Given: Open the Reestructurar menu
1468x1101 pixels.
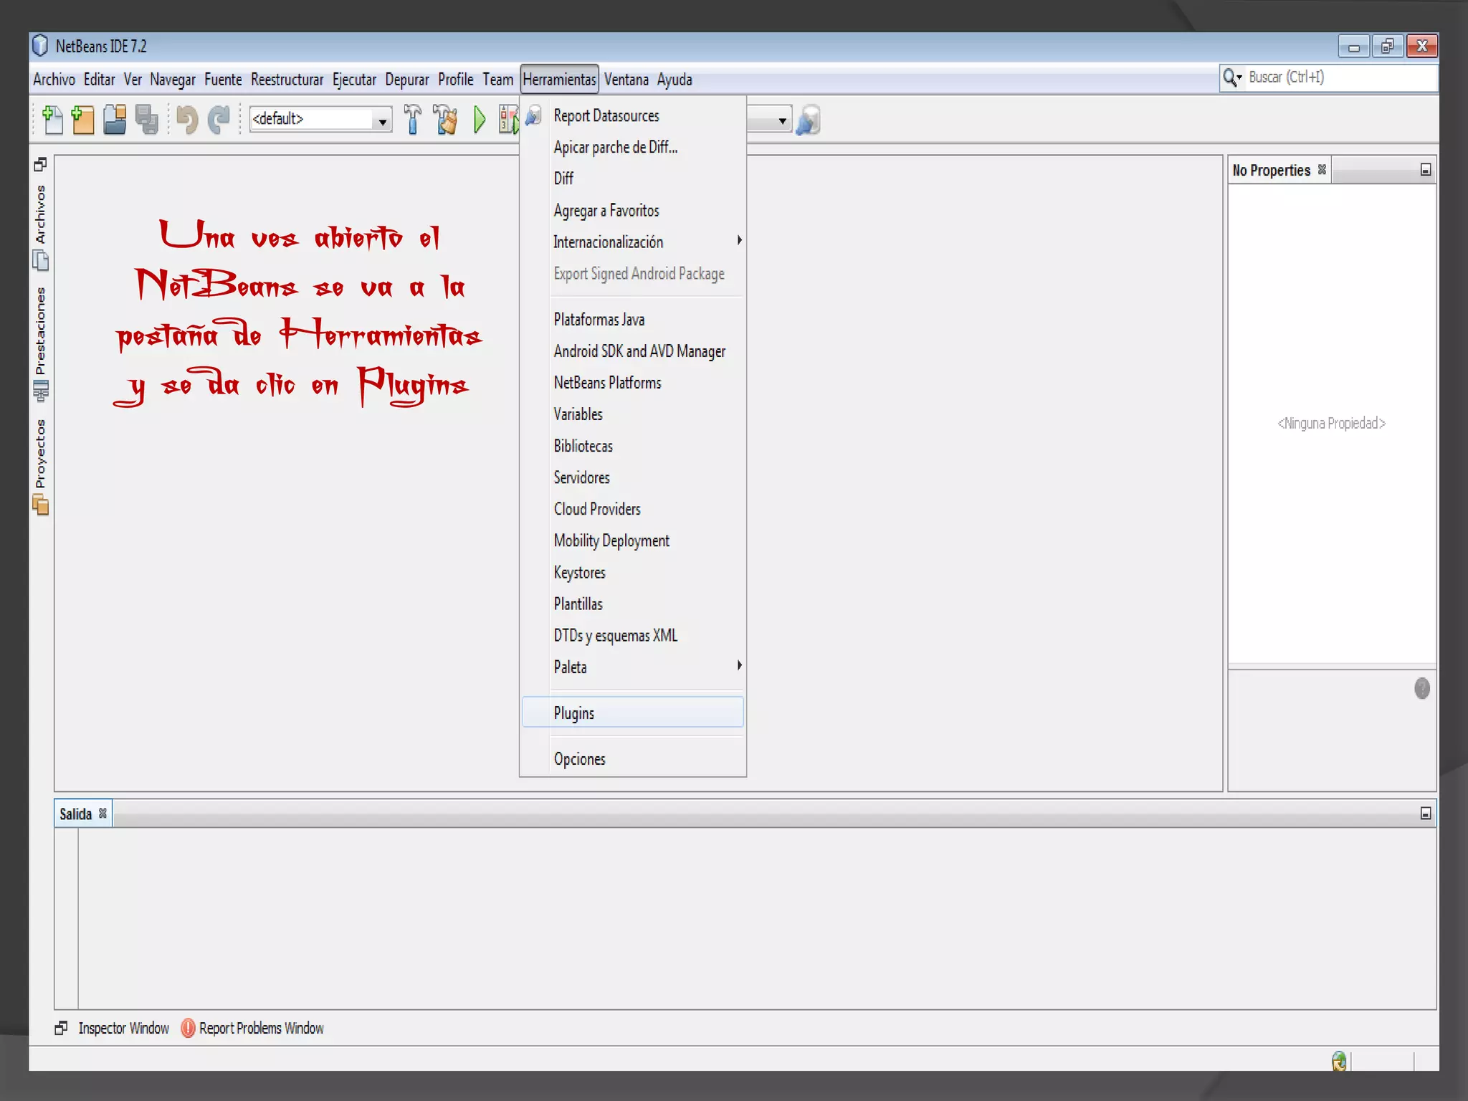Looking at the screenshot, I should tap(287, 80).
